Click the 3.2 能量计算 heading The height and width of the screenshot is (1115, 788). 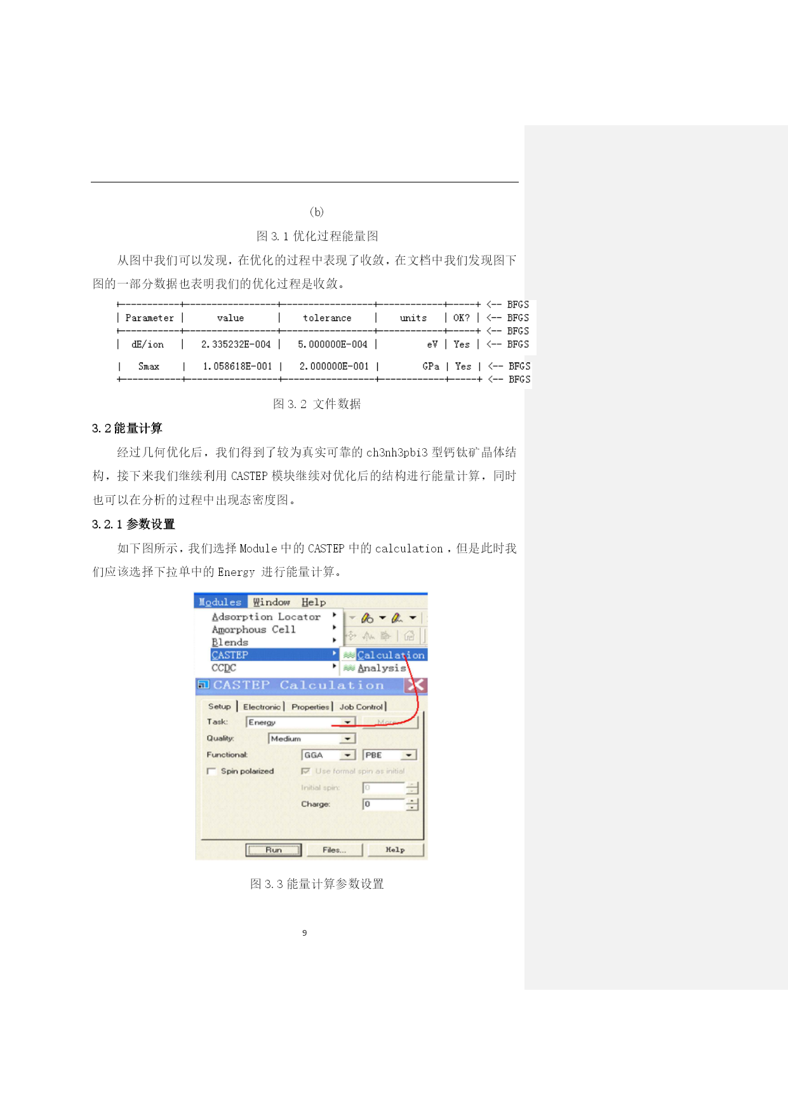tap(127, 428)
